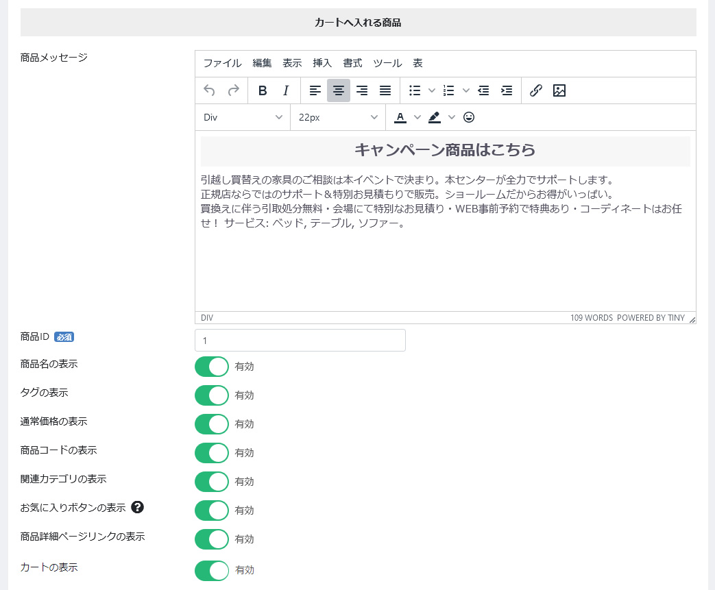Open bullet list style dropdown arrow
Image resolution: width=715 pixels, height=590 pixels.
pyautogui.click(x=431, y=90)
